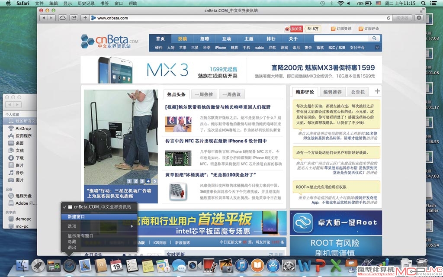This screenshot has height=277, width=443.
Task: Open Photo Booth icon in Dock
Action: tap(210, 265)
